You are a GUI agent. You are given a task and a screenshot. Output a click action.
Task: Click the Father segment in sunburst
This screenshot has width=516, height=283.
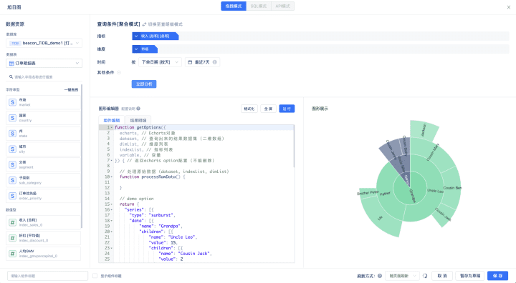coord(385,194)
